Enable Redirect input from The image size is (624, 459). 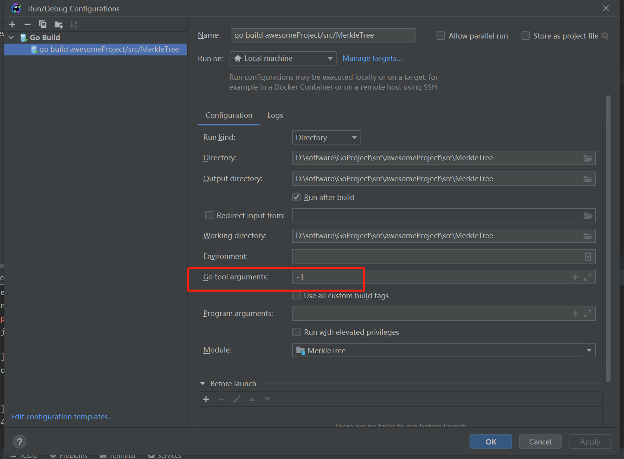[209, 215]
